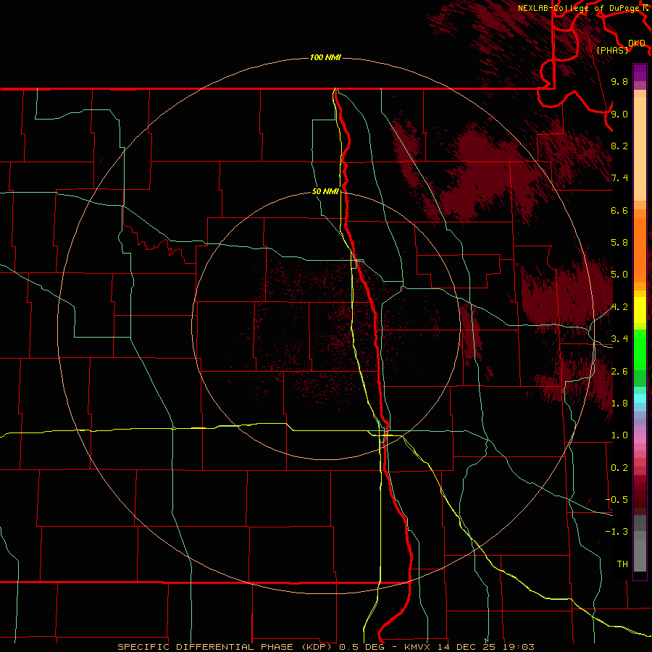Click the DKD label near the color bar
Screen dimensions: 652x652
click(x=637, y=43)
